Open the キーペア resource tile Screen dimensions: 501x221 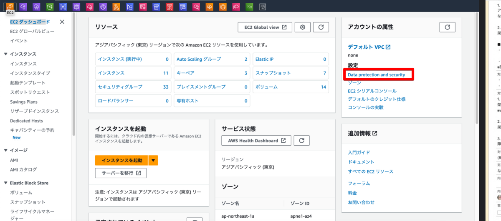pos(212,73)
